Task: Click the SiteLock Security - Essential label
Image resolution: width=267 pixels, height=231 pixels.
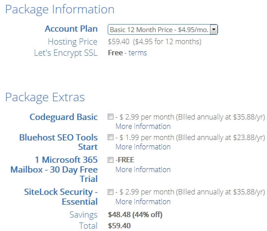Action: click(x=61, y=197)
